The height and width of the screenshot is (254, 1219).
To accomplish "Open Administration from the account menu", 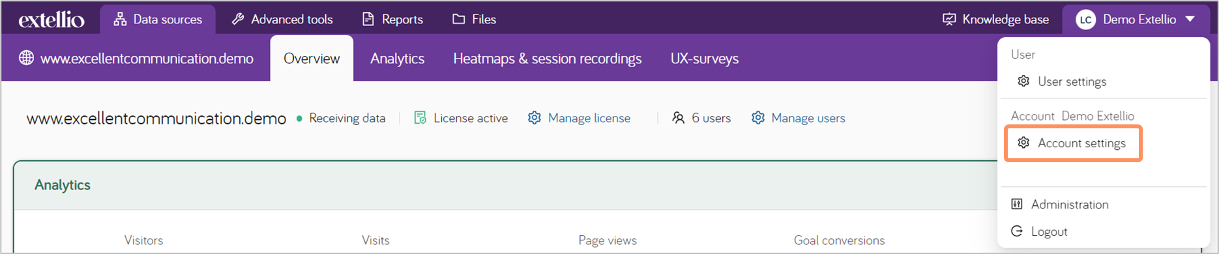I will [x=1070, y=204].
